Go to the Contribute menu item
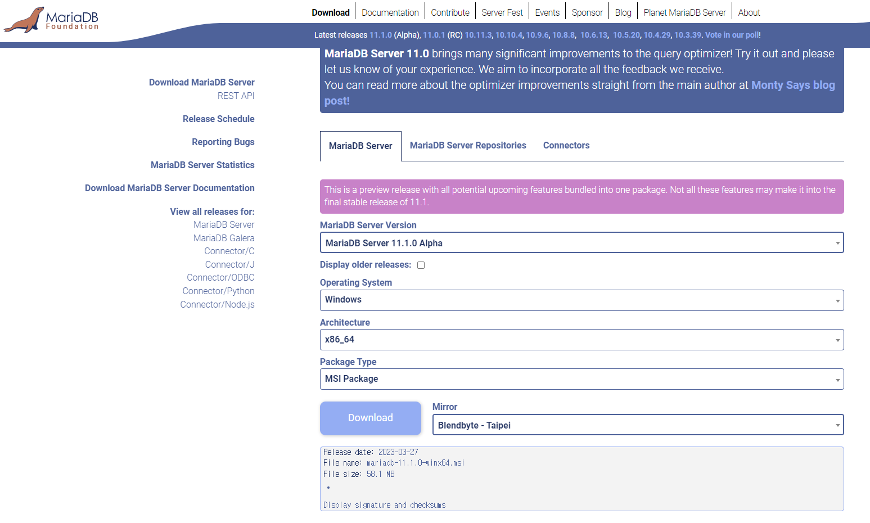Screen dimensions: 870x523 point(450,12)
